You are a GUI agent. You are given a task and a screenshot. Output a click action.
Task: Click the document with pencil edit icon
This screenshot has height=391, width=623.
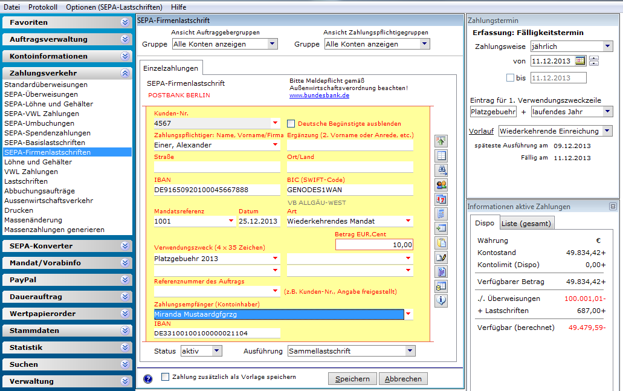[x=441, y=257]
